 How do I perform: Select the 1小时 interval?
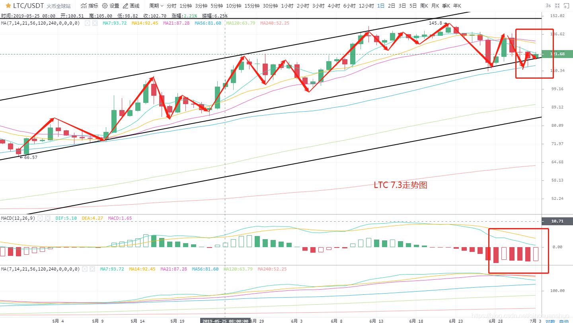click(x=287, y=6)
